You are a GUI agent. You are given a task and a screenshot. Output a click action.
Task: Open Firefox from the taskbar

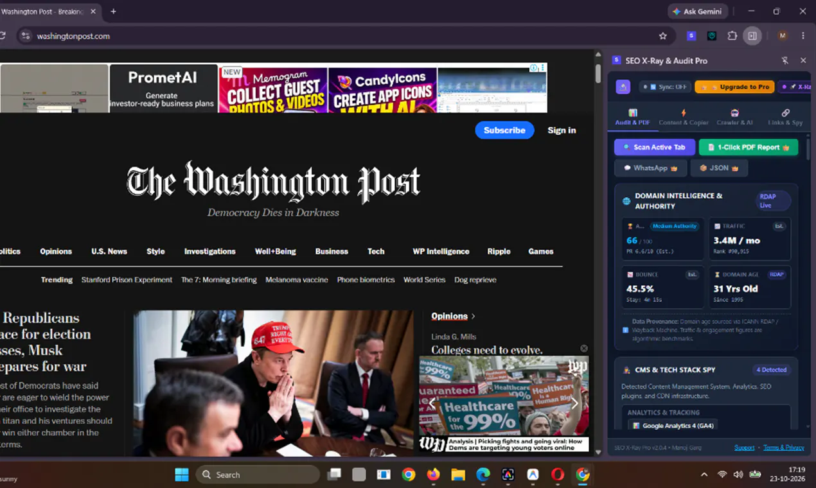(433, 475)
